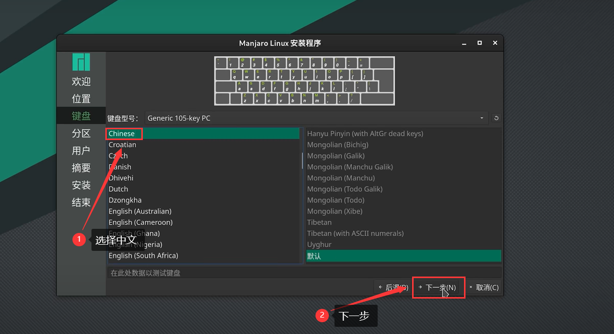Click the layout list scrollbar
This screenshot has height=334, width=614.
click(302, 161)
